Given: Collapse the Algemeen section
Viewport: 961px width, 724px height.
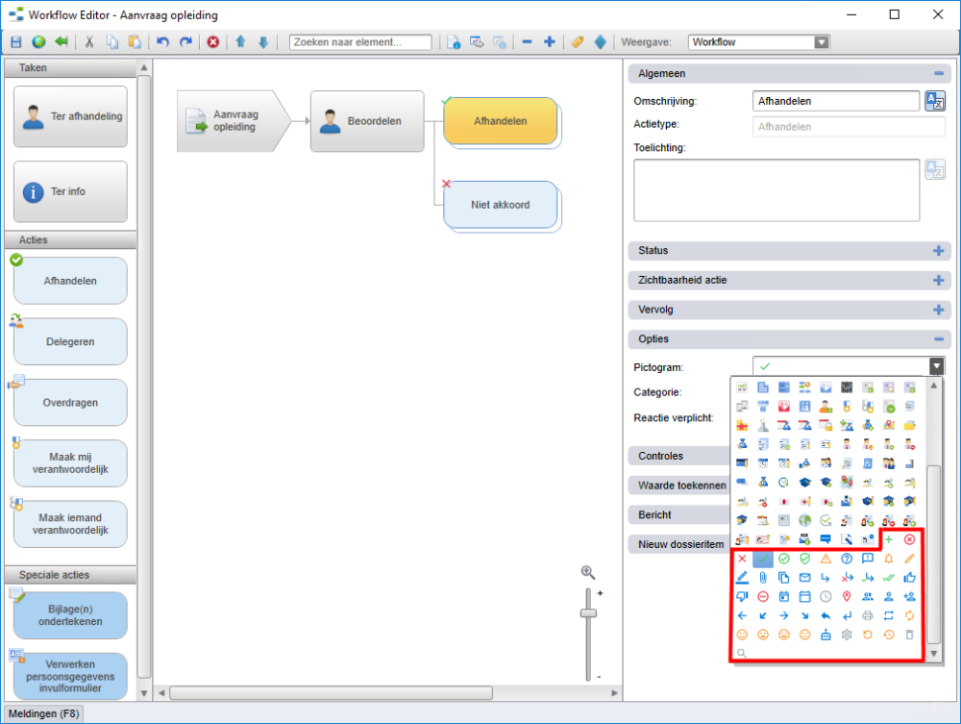Looking at the screenshot, I should click(938, 73).
